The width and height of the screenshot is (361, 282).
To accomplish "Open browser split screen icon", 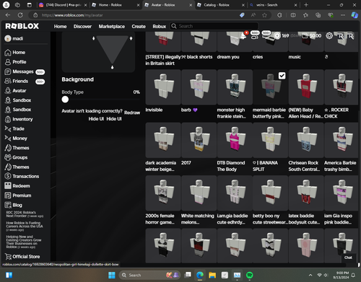I will tap(293, 15).
